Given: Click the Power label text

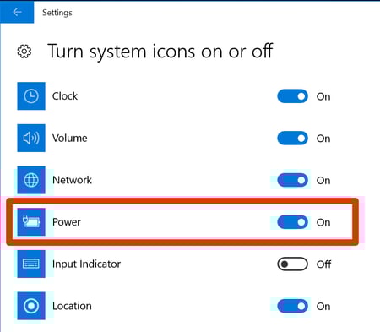Looking at the screenshot, I should (x=67, y=222).
